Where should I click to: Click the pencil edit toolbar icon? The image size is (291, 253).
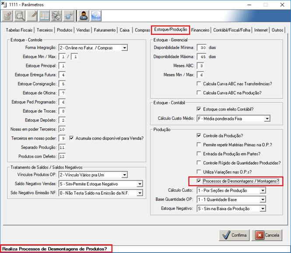pos(32,16)
